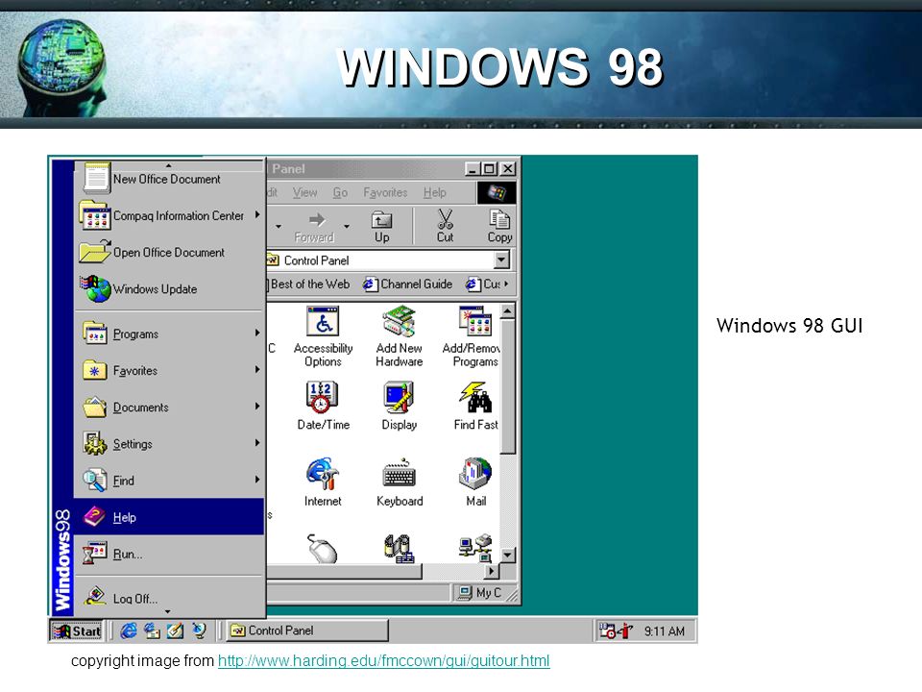Launch Windows Update from Start menu
This screenshot has width=922, height=692.
click(169, 289)
